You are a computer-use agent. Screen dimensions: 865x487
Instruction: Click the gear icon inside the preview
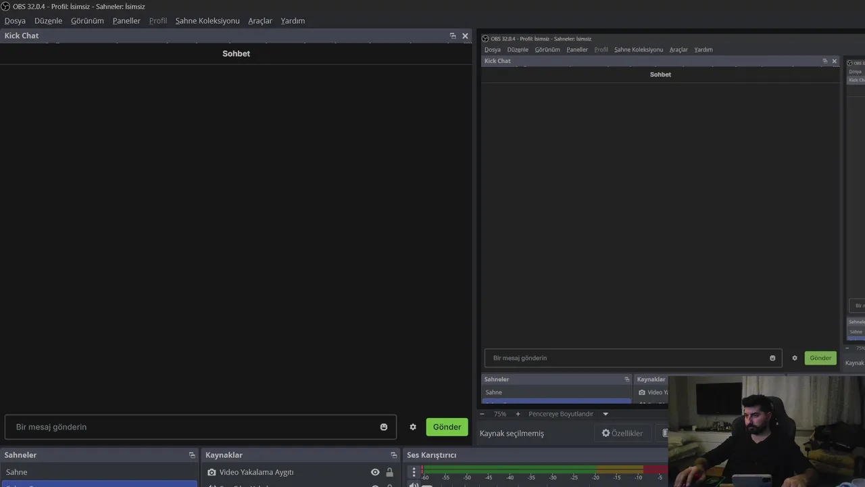[x=795, y=358]
